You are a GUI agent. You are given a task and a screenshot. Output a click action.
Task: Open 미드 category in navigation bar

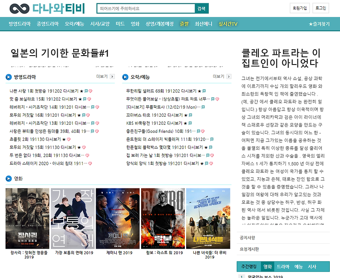click(x=120, y=24)
